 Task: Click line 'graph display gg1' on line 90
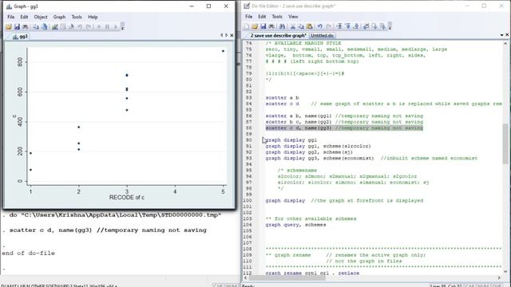coord(291,140)
